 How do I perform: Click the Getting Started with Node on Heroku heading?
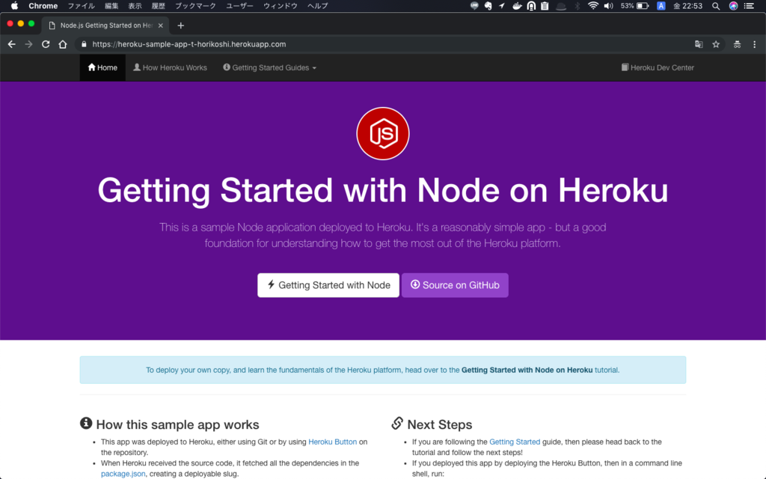tap(383, 190)
